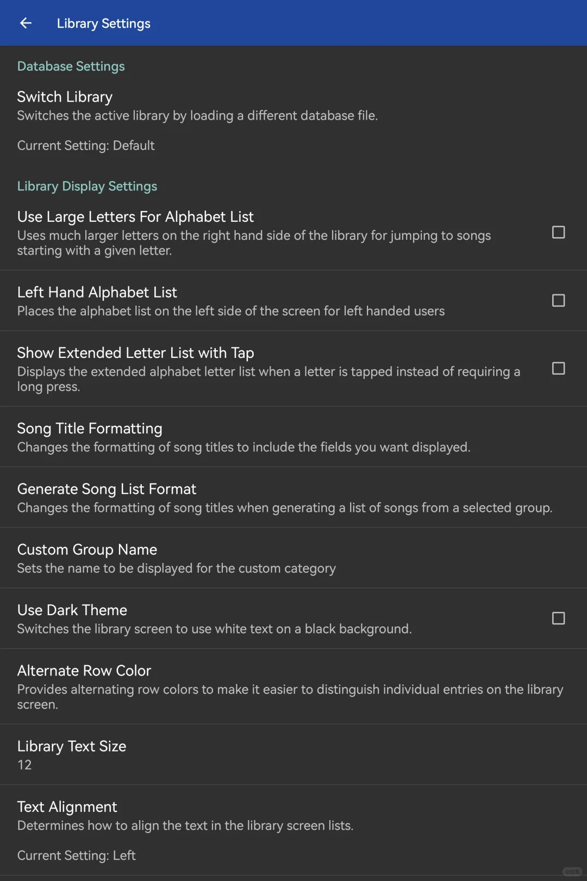
Task: Tap the back arrow icon
Action: 26,23
